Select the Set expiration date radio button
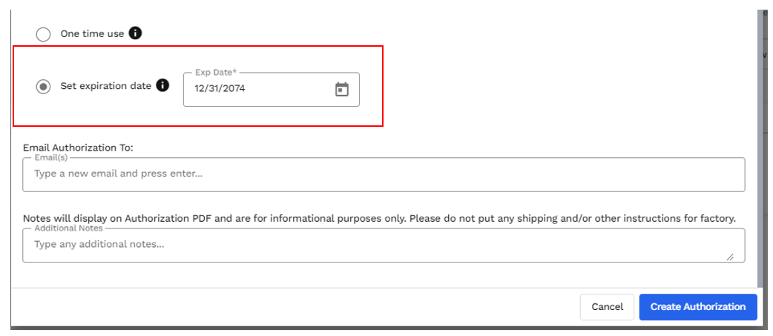Viewport: 773px width, 336px height. (x=43, y=87)
